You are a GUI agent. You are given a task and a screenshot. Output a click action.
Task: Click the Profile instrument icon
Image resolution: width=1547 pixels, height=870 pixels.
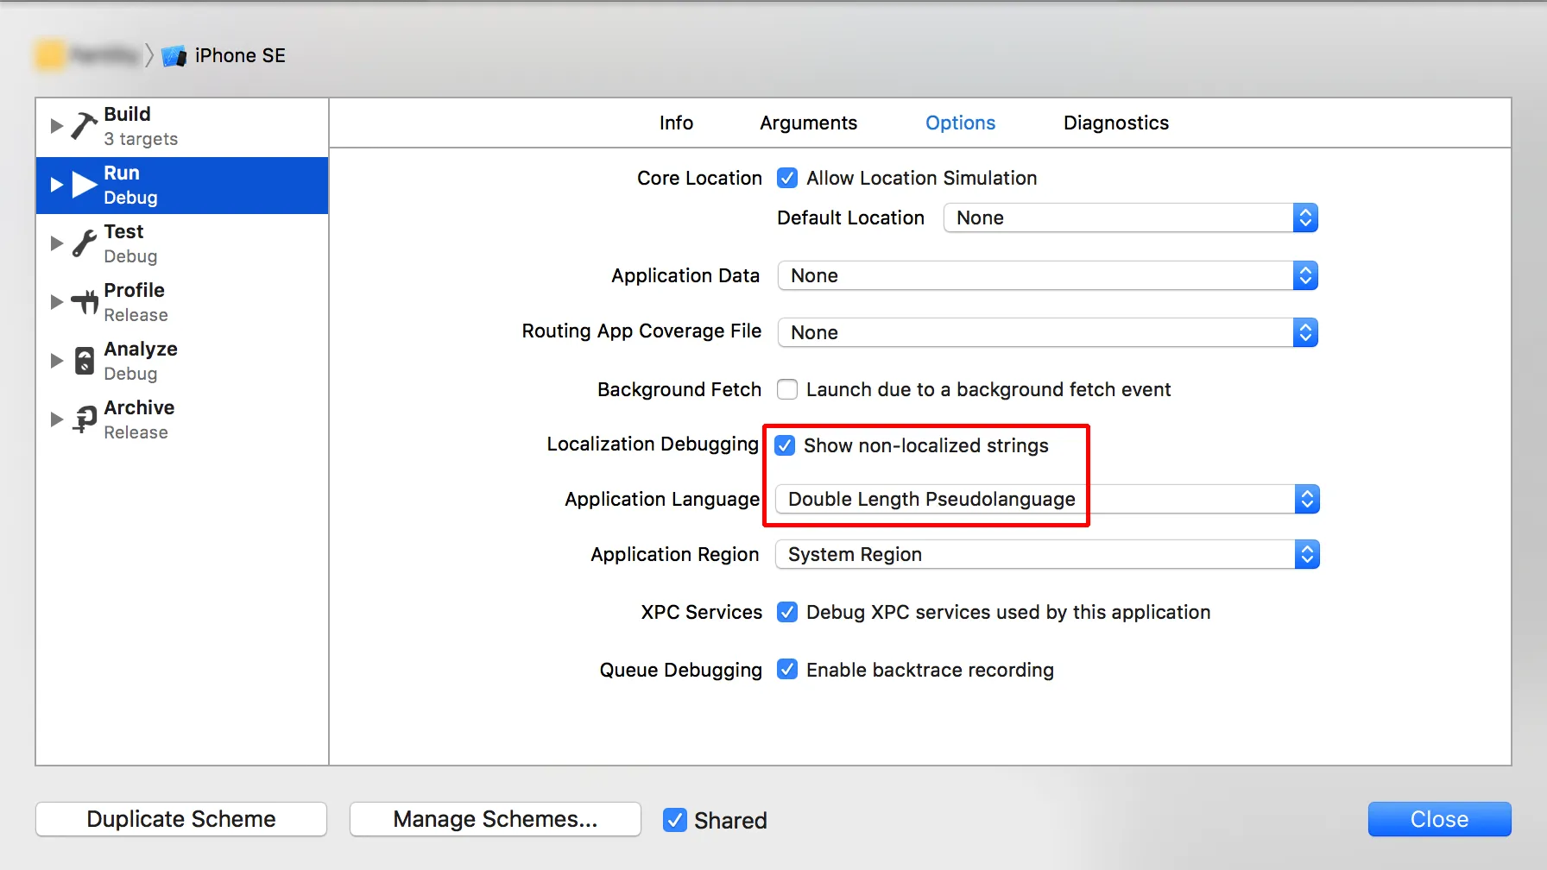tap(84, 302)
